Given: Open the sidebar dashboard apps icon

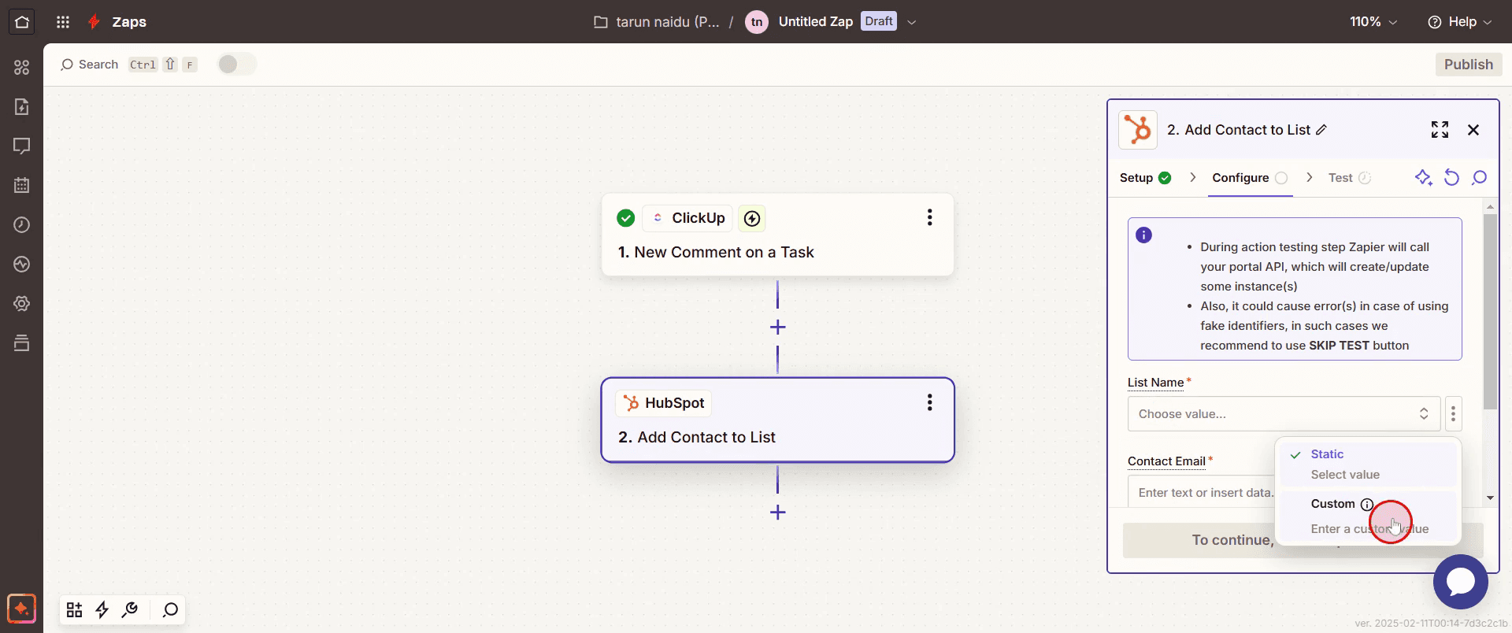Looking at the screenshot, I should click(x=22, y=68).
